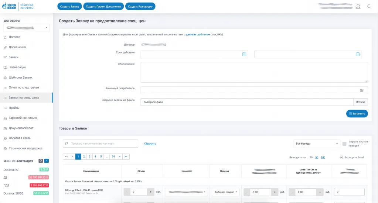Open calendar picker for end date
This screenshot has height=203, width=378.
pos(357,54)
